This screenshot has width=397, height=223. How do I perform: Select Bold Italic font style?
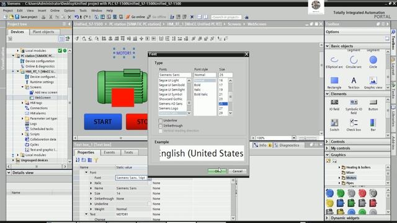(201, 94)
